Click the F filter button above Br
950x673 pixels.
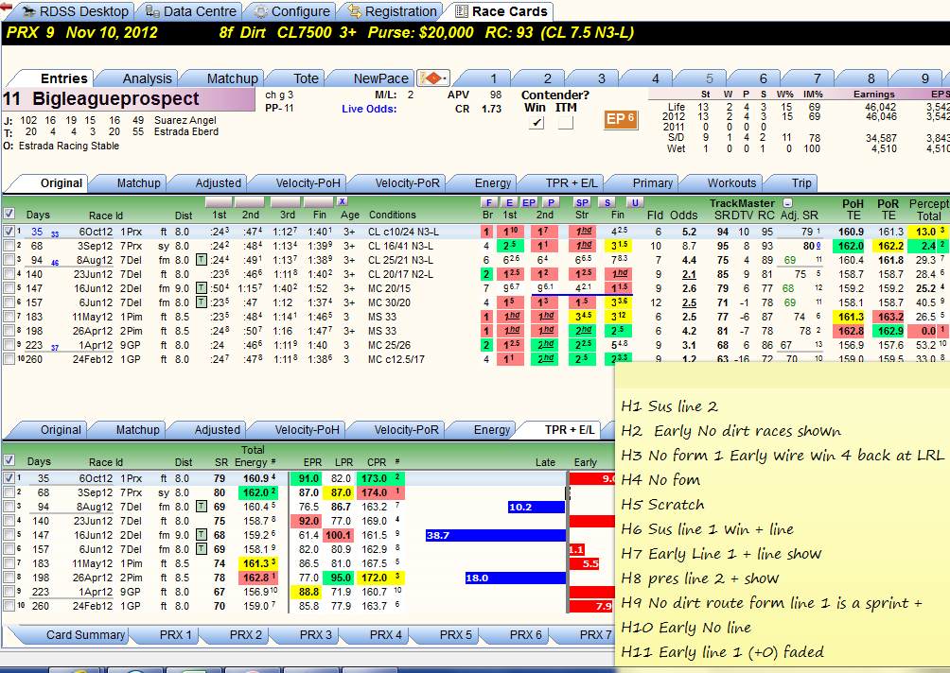(x=488, y=202)
